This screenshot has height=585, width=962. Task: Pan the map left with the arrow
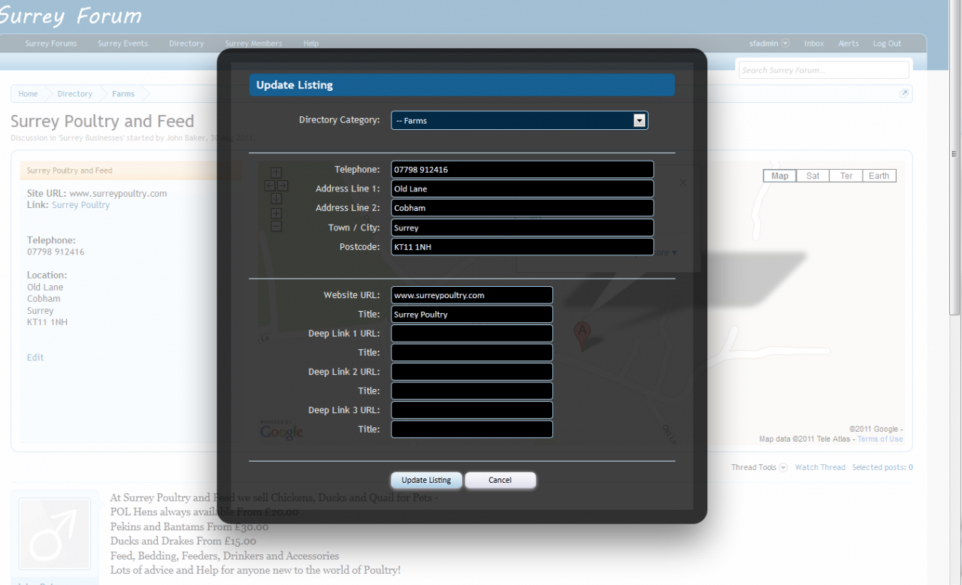[270, 185]
